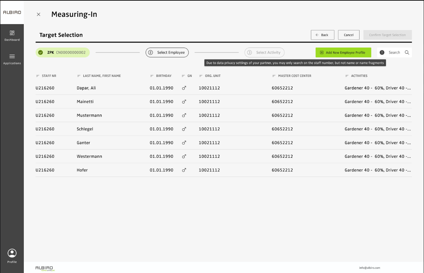Viewport: 424px width, 273px height.
Task: Click Add New Employee Profile button
Action: pos(343,52)
